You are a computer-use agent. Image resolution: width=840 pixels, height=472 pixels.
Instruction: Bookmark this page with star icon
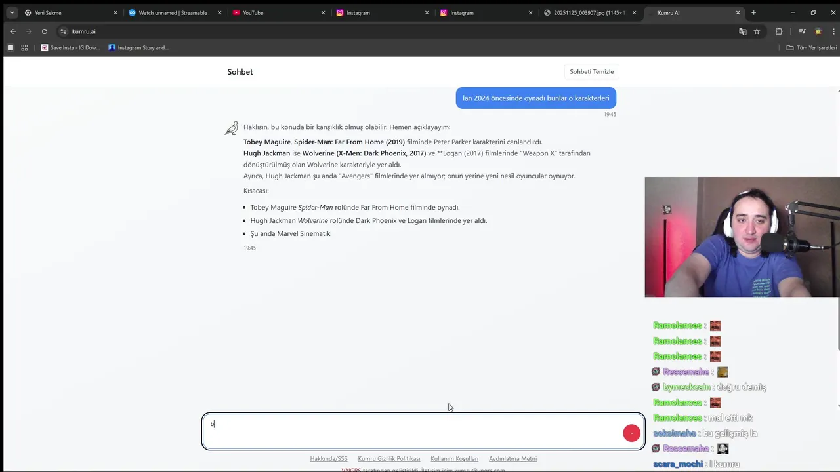757,31
